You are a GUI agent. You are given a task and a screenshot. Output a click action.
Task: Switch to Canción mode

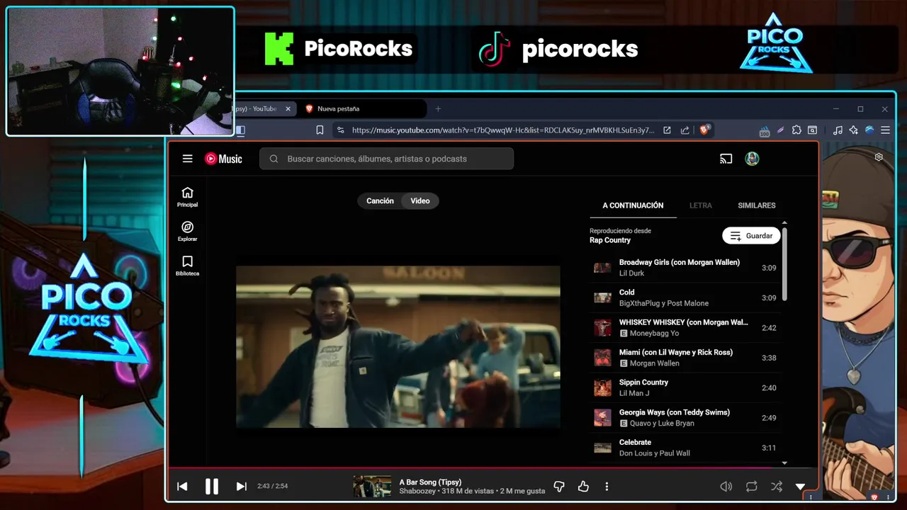pyautogui.click(x=380, y=200)
